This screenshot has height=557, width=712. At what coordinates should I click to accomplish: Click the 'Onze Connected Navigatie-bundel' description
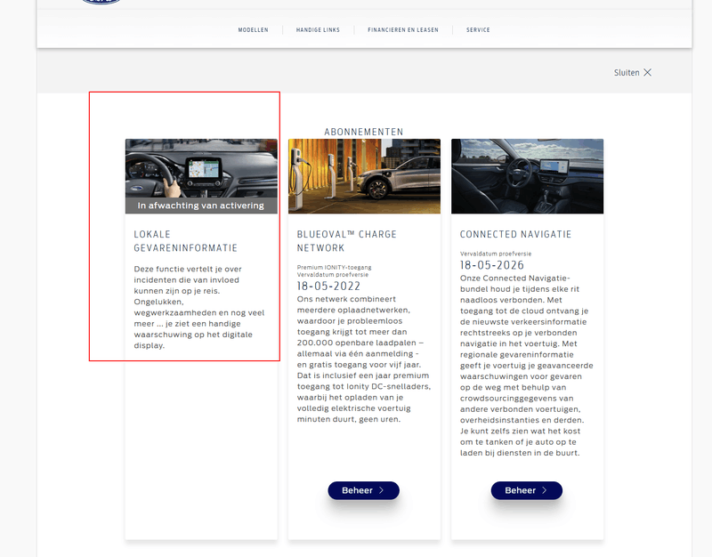coord(526,366)
